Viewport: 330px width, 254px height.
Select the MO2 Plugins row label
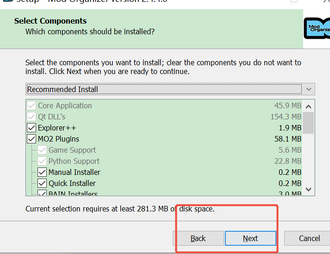click(58, 139)
